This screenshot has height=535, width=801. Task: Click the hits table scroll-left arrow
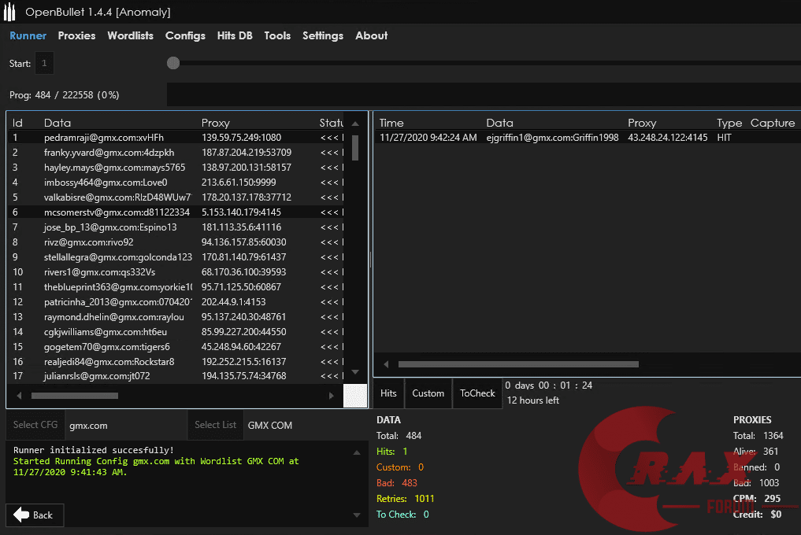coord(386,364)
